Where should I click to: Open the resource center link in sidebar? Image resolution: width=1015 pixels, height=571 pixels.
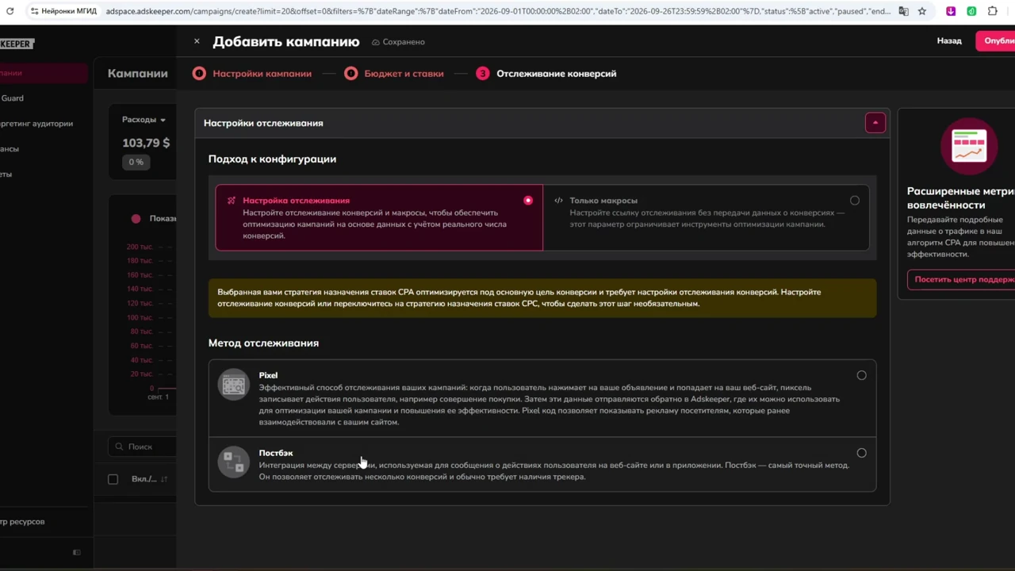click(x=22, y=522)
